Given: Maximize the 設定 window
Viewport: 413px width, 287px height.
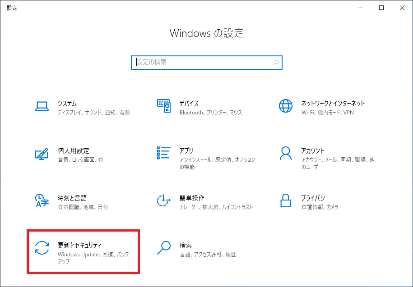Looking at the screenshot, I should (381, 8).
